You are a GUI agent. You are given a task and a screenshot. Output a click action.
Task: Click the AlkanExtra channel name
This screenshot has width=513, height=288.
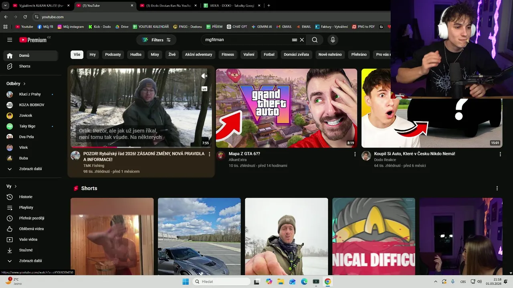[x=238, y=160]
